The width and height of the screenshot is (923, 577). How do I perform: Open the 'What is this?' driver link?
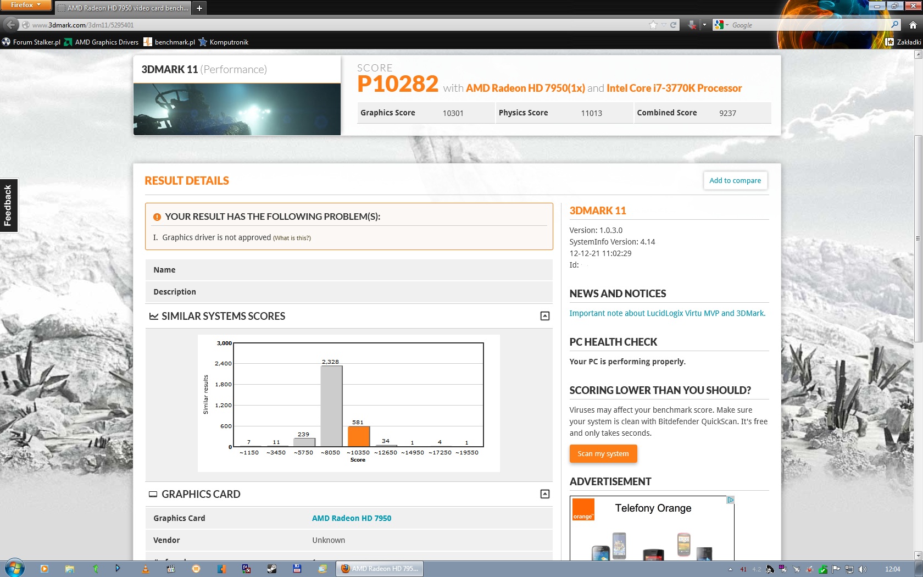point(292,238)
